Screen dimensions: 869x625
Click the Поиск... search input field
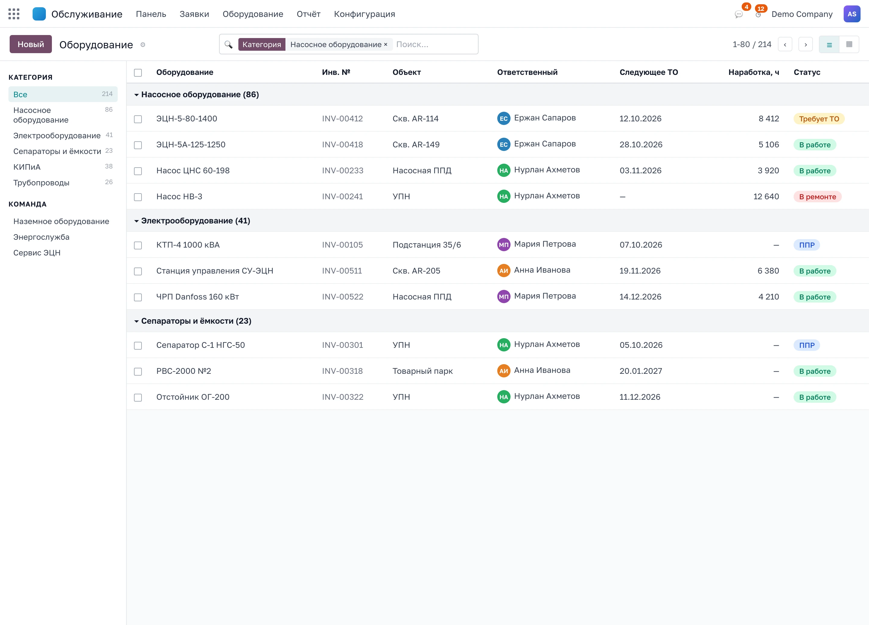pyautogui.click(x=435, y=44)
